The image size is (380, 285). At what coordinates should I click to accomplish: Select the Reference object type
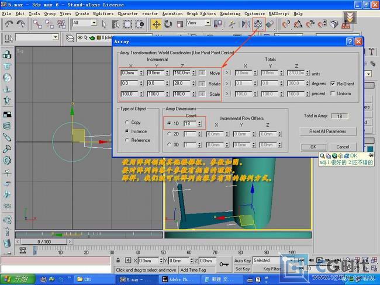point(127,140)
